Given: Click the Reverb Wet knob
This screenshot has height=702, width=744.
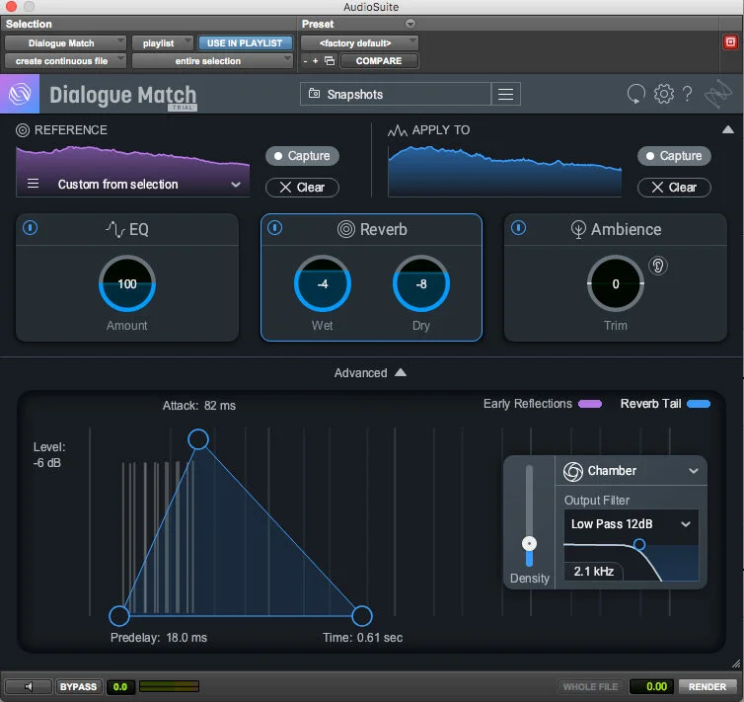Looking at the screenshot, I should (x=323, y=283).
